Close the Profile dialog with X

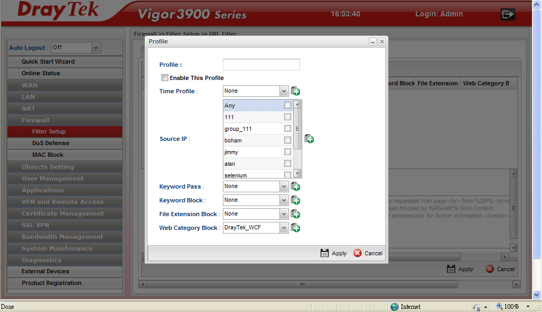click(x=382, y=42)
